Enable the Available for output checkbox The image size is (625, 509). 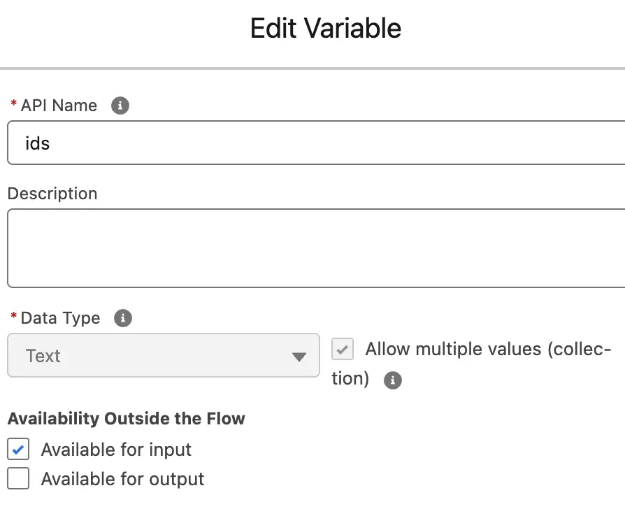click(18, 478)
